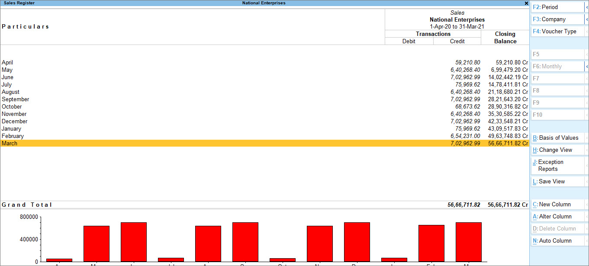Select the May row
This screenshot has height=266, width=589.
click(x=264, y=70)
